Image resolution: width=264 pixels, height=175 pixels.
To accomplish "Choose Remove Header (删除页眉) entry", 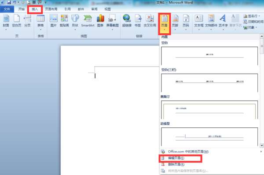I will point(176,164).
